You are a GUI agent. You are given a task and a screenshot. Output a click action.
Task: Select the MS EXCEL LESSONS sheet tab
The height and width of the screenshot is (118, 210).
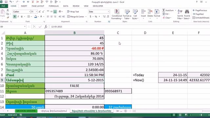click(x=26, y=111)
